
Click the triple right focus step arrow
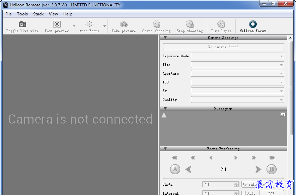[272, 157]
